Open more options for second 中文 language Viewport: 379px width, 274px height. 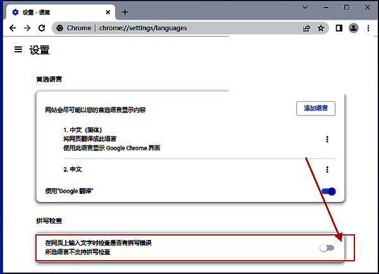pyautogui.click(x=327, y=169)
